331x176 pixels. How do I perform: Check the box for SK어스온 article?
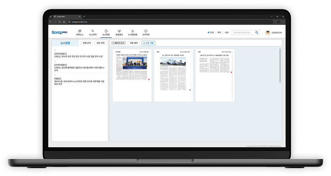pos(55,75)
